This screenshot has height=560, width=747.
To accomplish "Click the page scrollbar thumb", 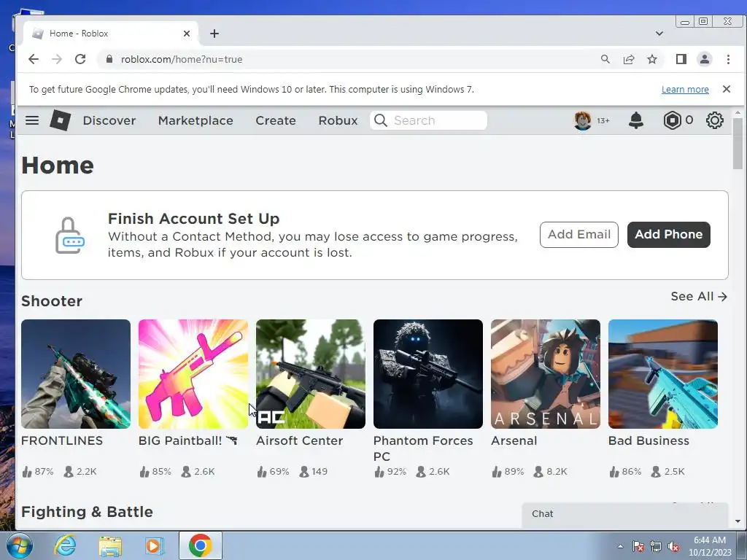I will (x=738, y=143).
